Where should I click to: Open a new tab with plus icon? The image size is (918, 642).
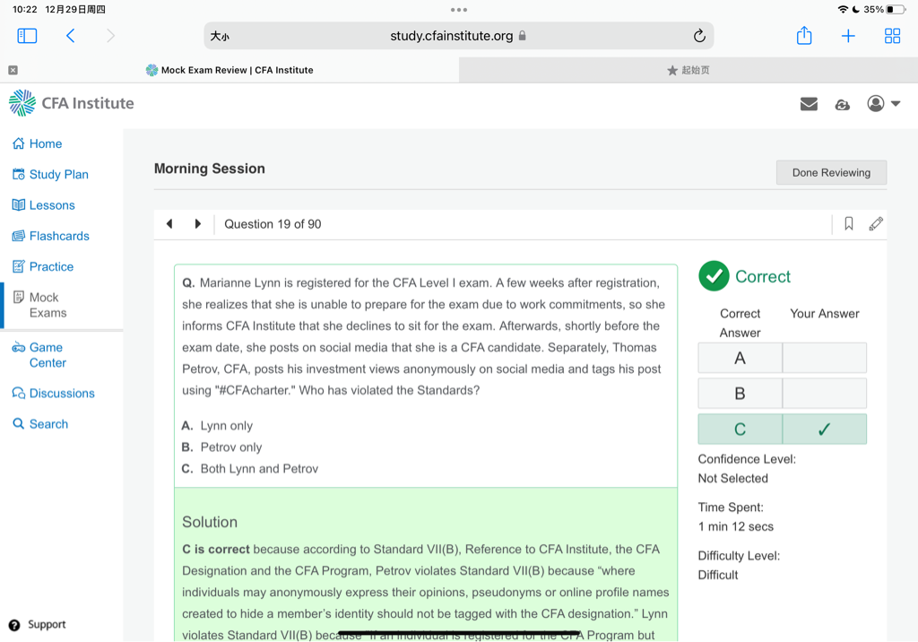(x=848, y=36)
